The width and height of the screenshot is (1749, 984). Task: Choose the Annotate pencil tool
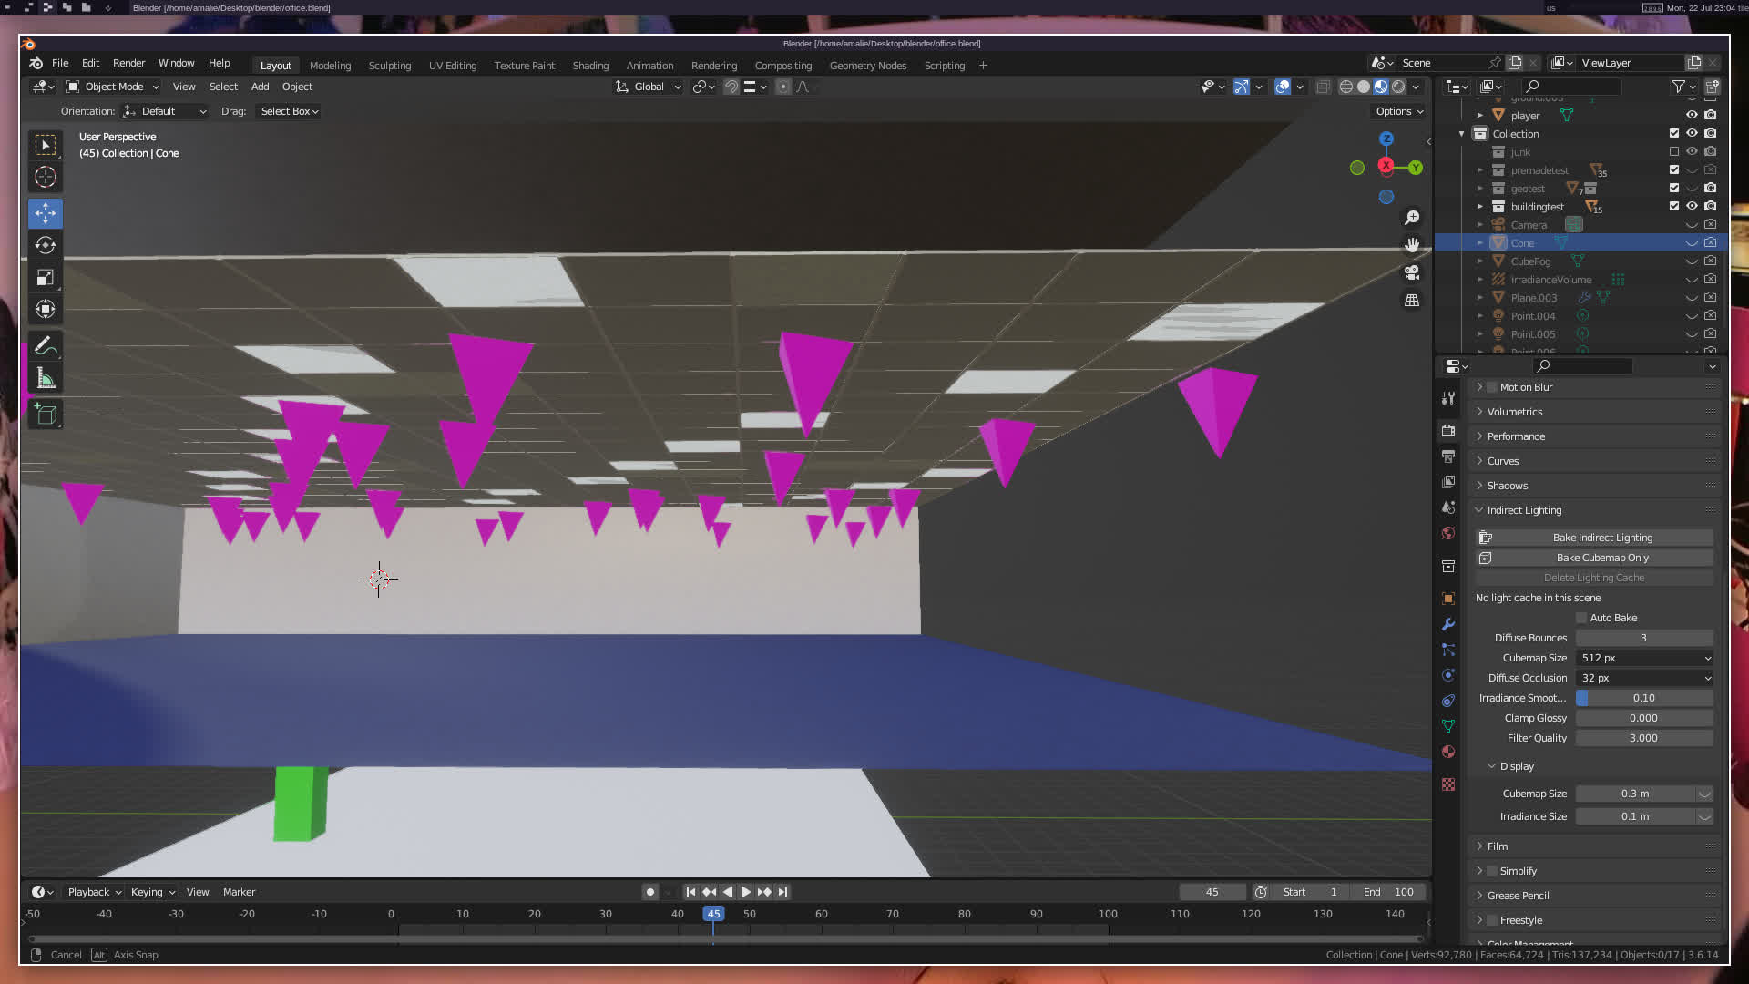(46, 346)
